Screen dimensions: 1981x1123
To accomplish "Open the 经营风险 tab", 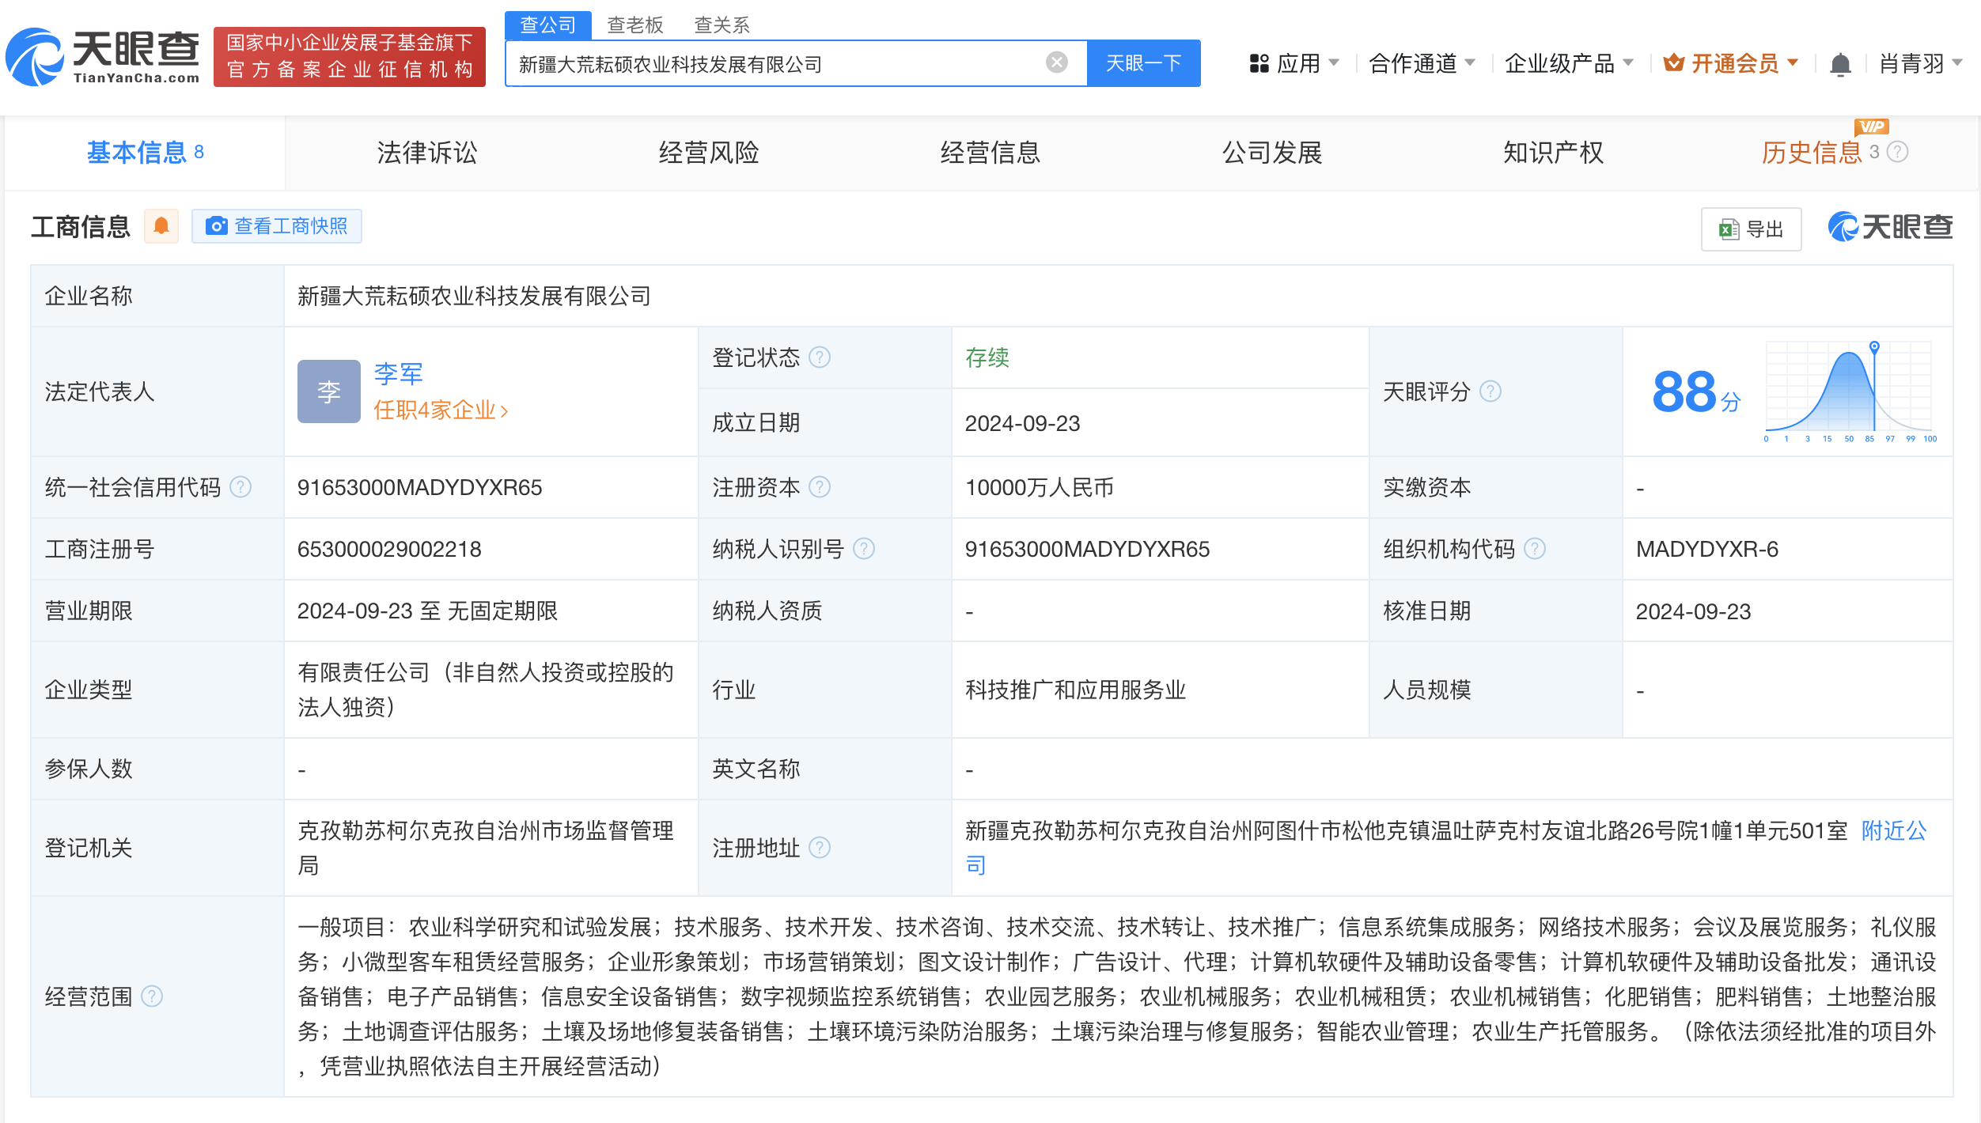I will pyautogui.click(x=709, y=153).
